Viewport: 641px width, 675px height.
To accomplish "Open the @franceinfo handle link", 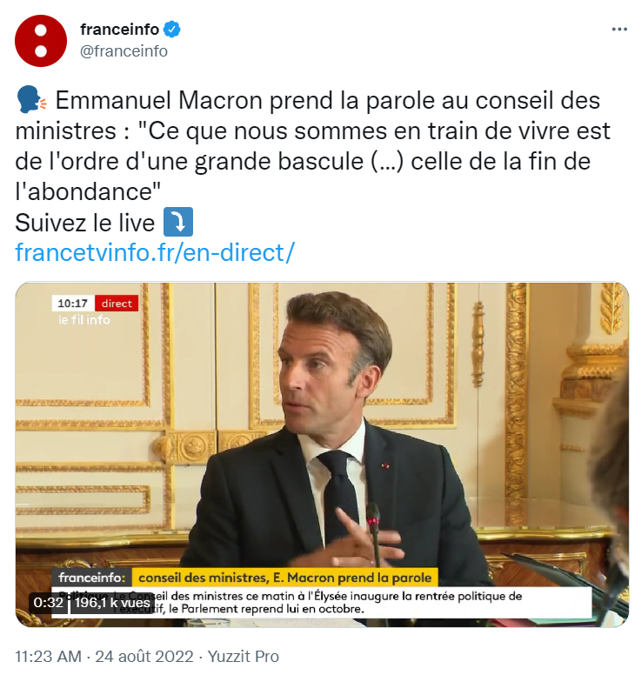I will tap(124, 51).
